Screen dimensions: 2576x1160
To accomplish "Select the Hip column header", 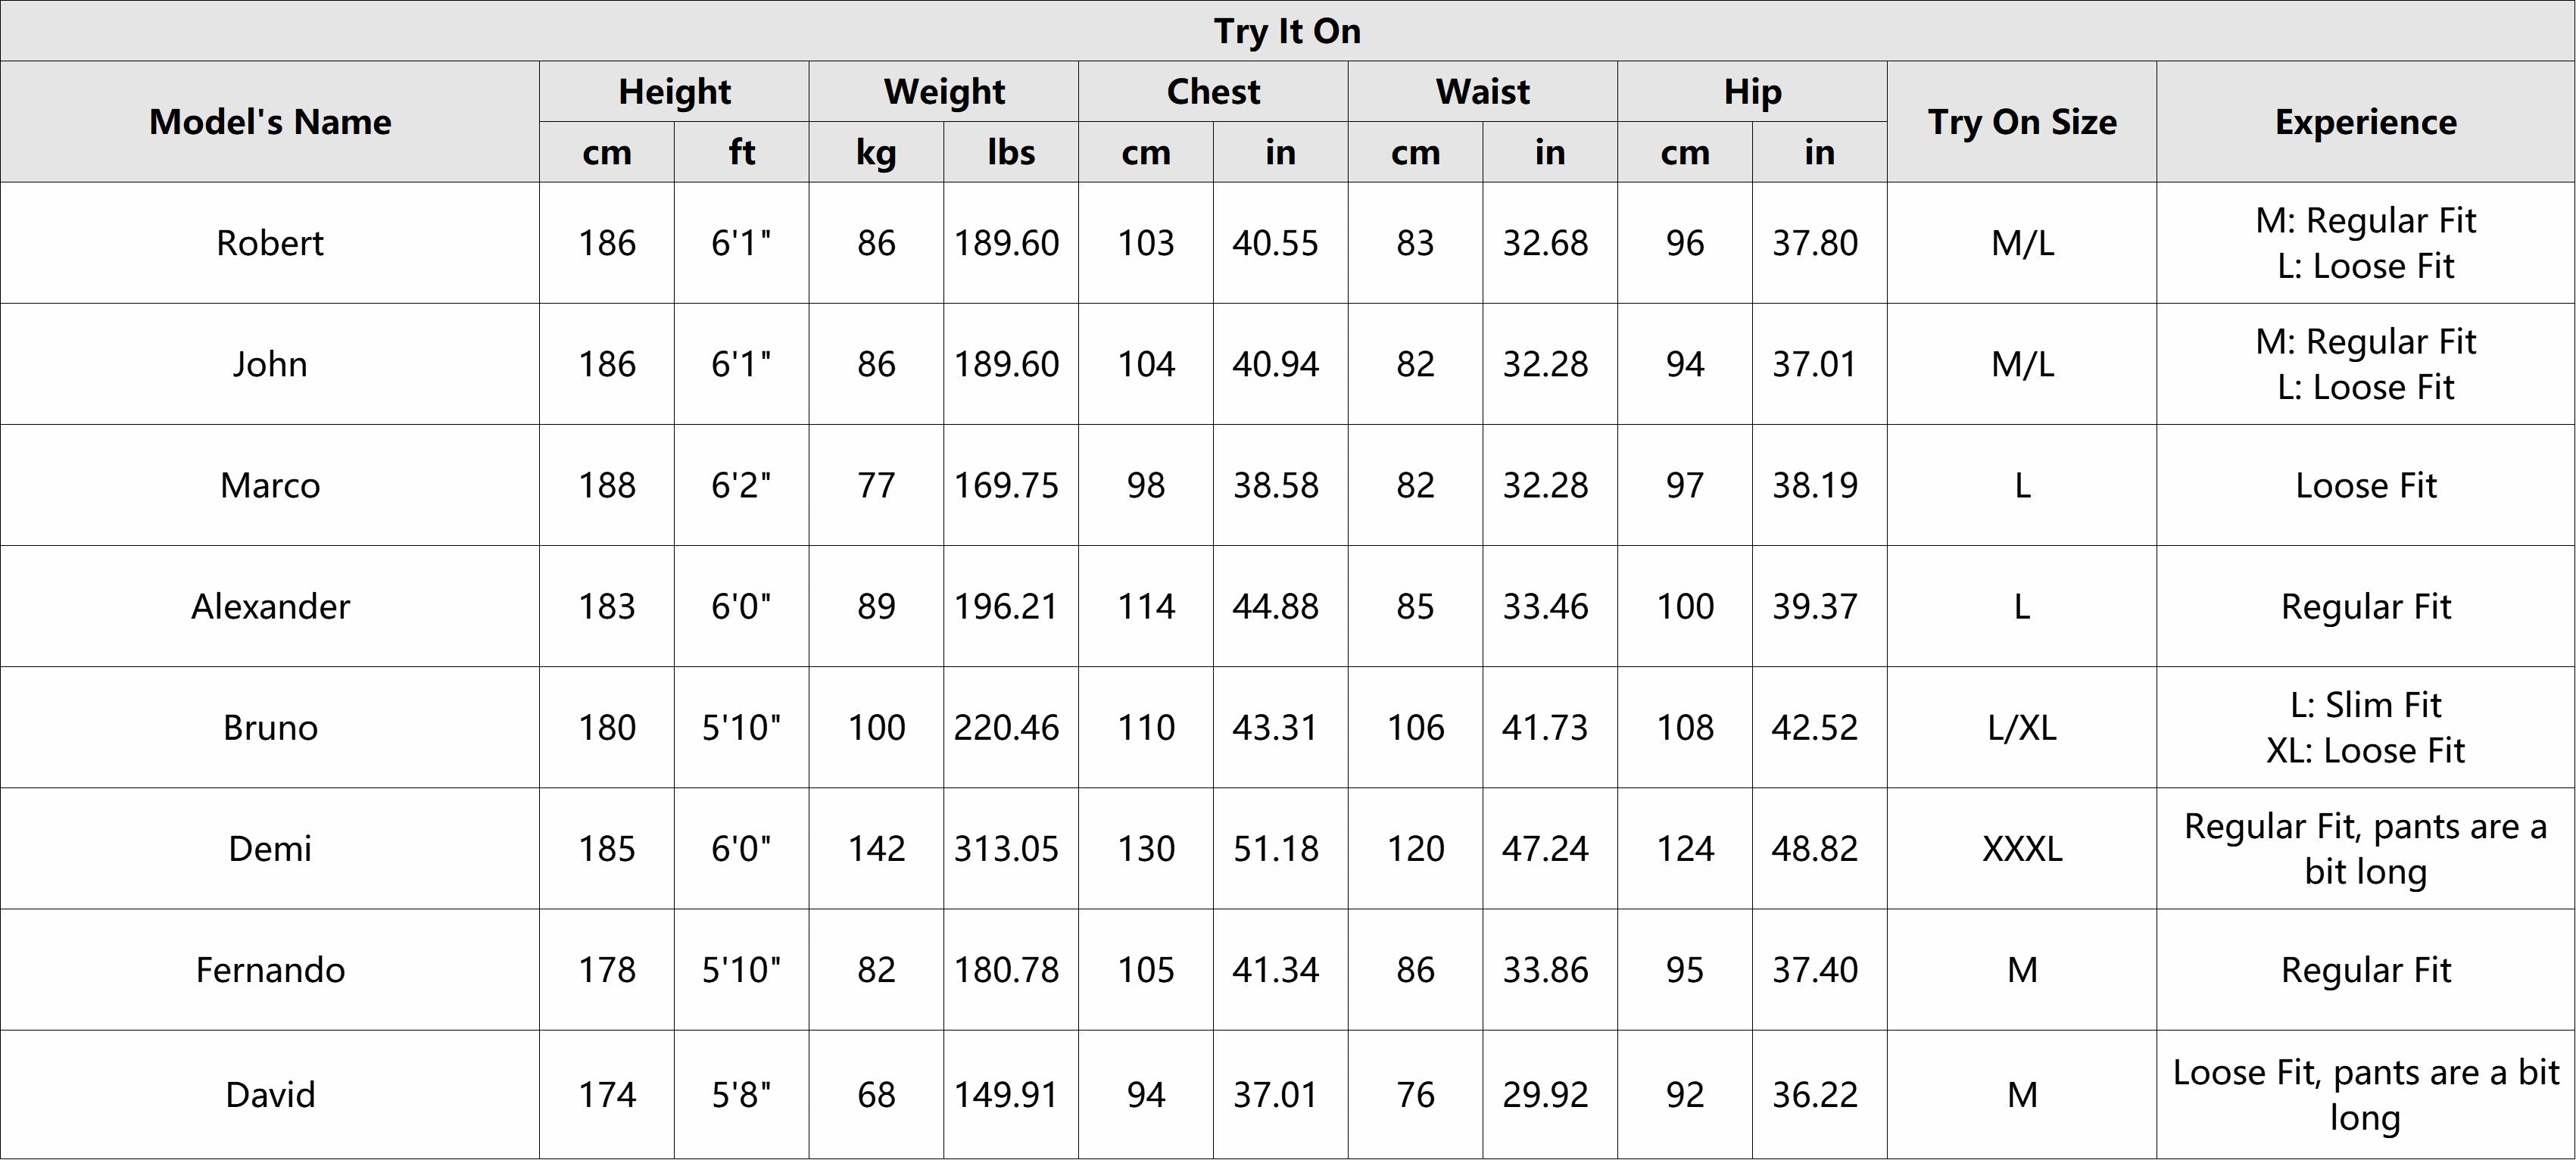I will (1752, 92).
